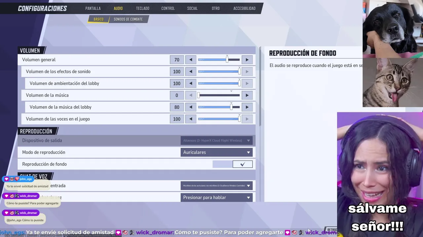
Task: Adjust the Volumen general slider
Action: (x=219, y=60)
